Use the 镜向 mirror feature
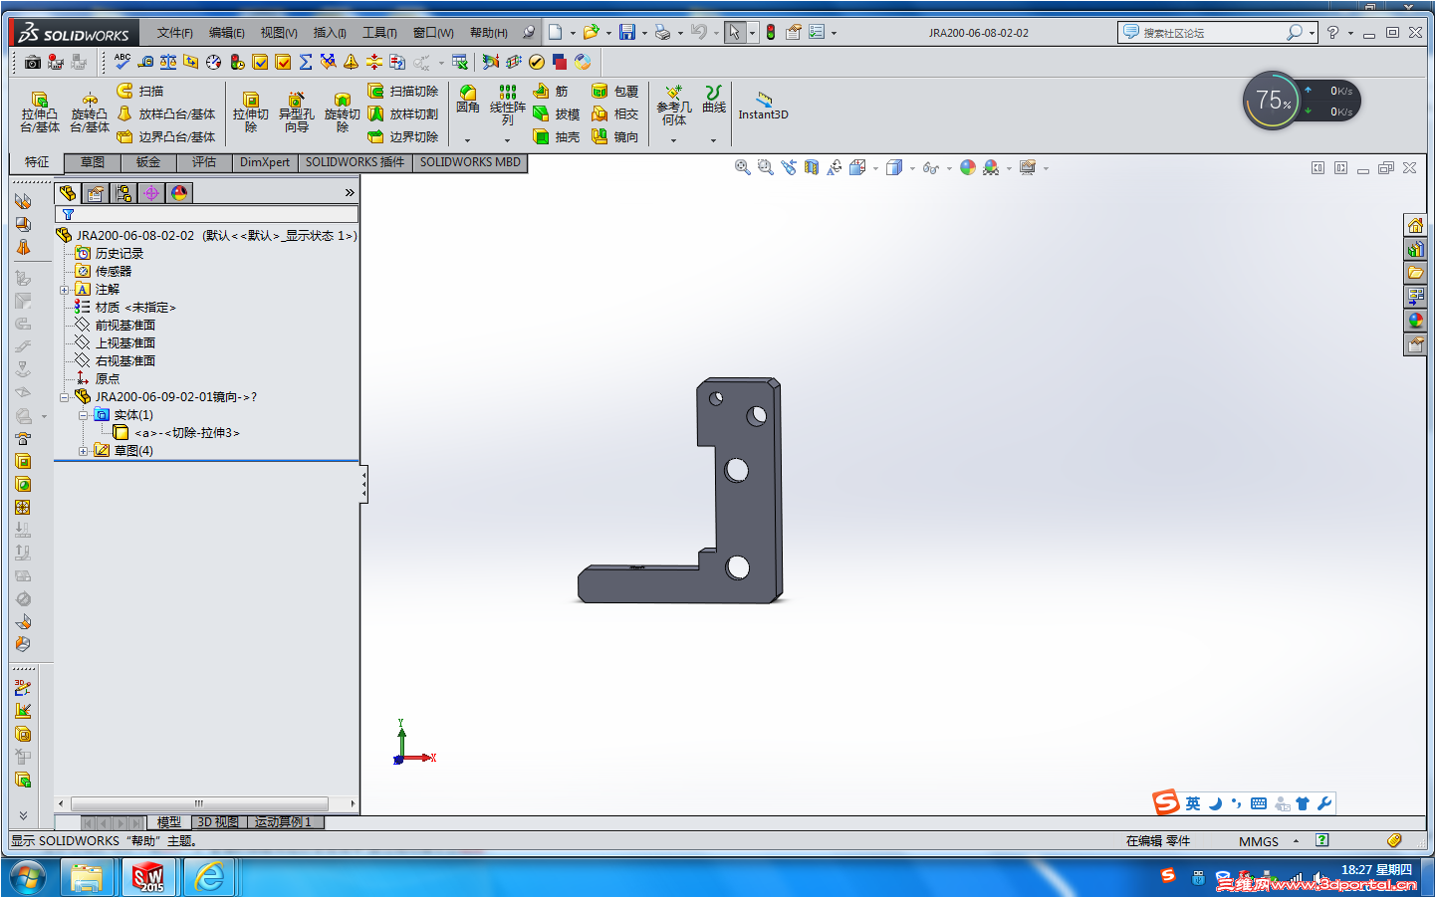Screen dimensions: 1436x898 [614, 137]
